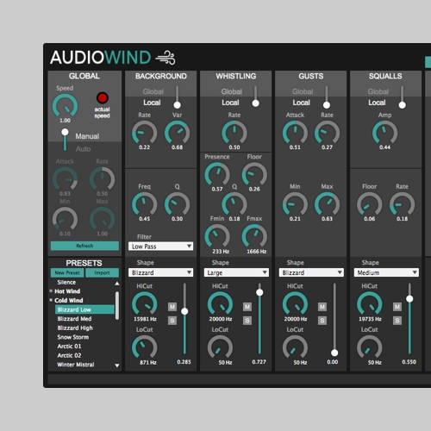The height and width of the screenshot is (431, 431).
Task: Open the Background Filter Low Pass dropdown
Action: coord(160,247)
